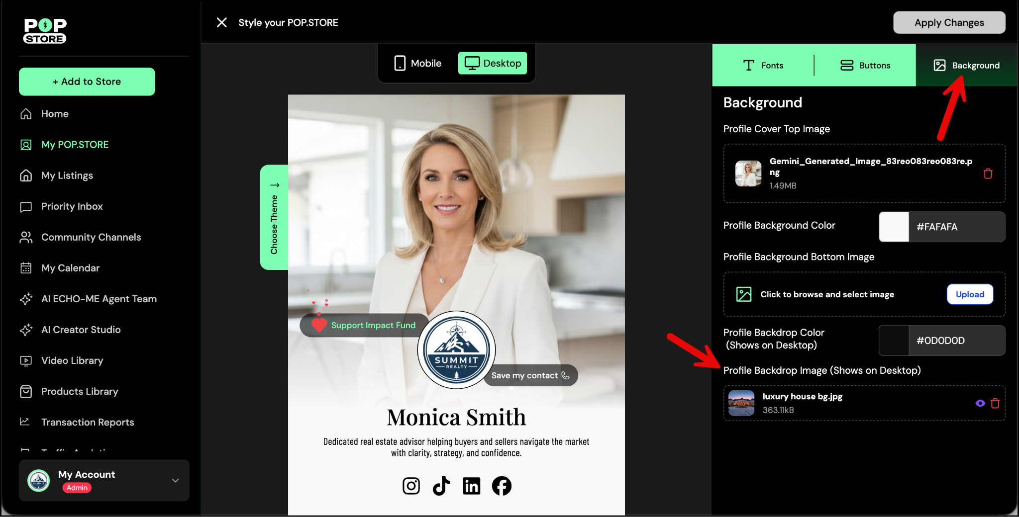Click the POP STORE logo
1019x517 pixels.
coord(45,31)
